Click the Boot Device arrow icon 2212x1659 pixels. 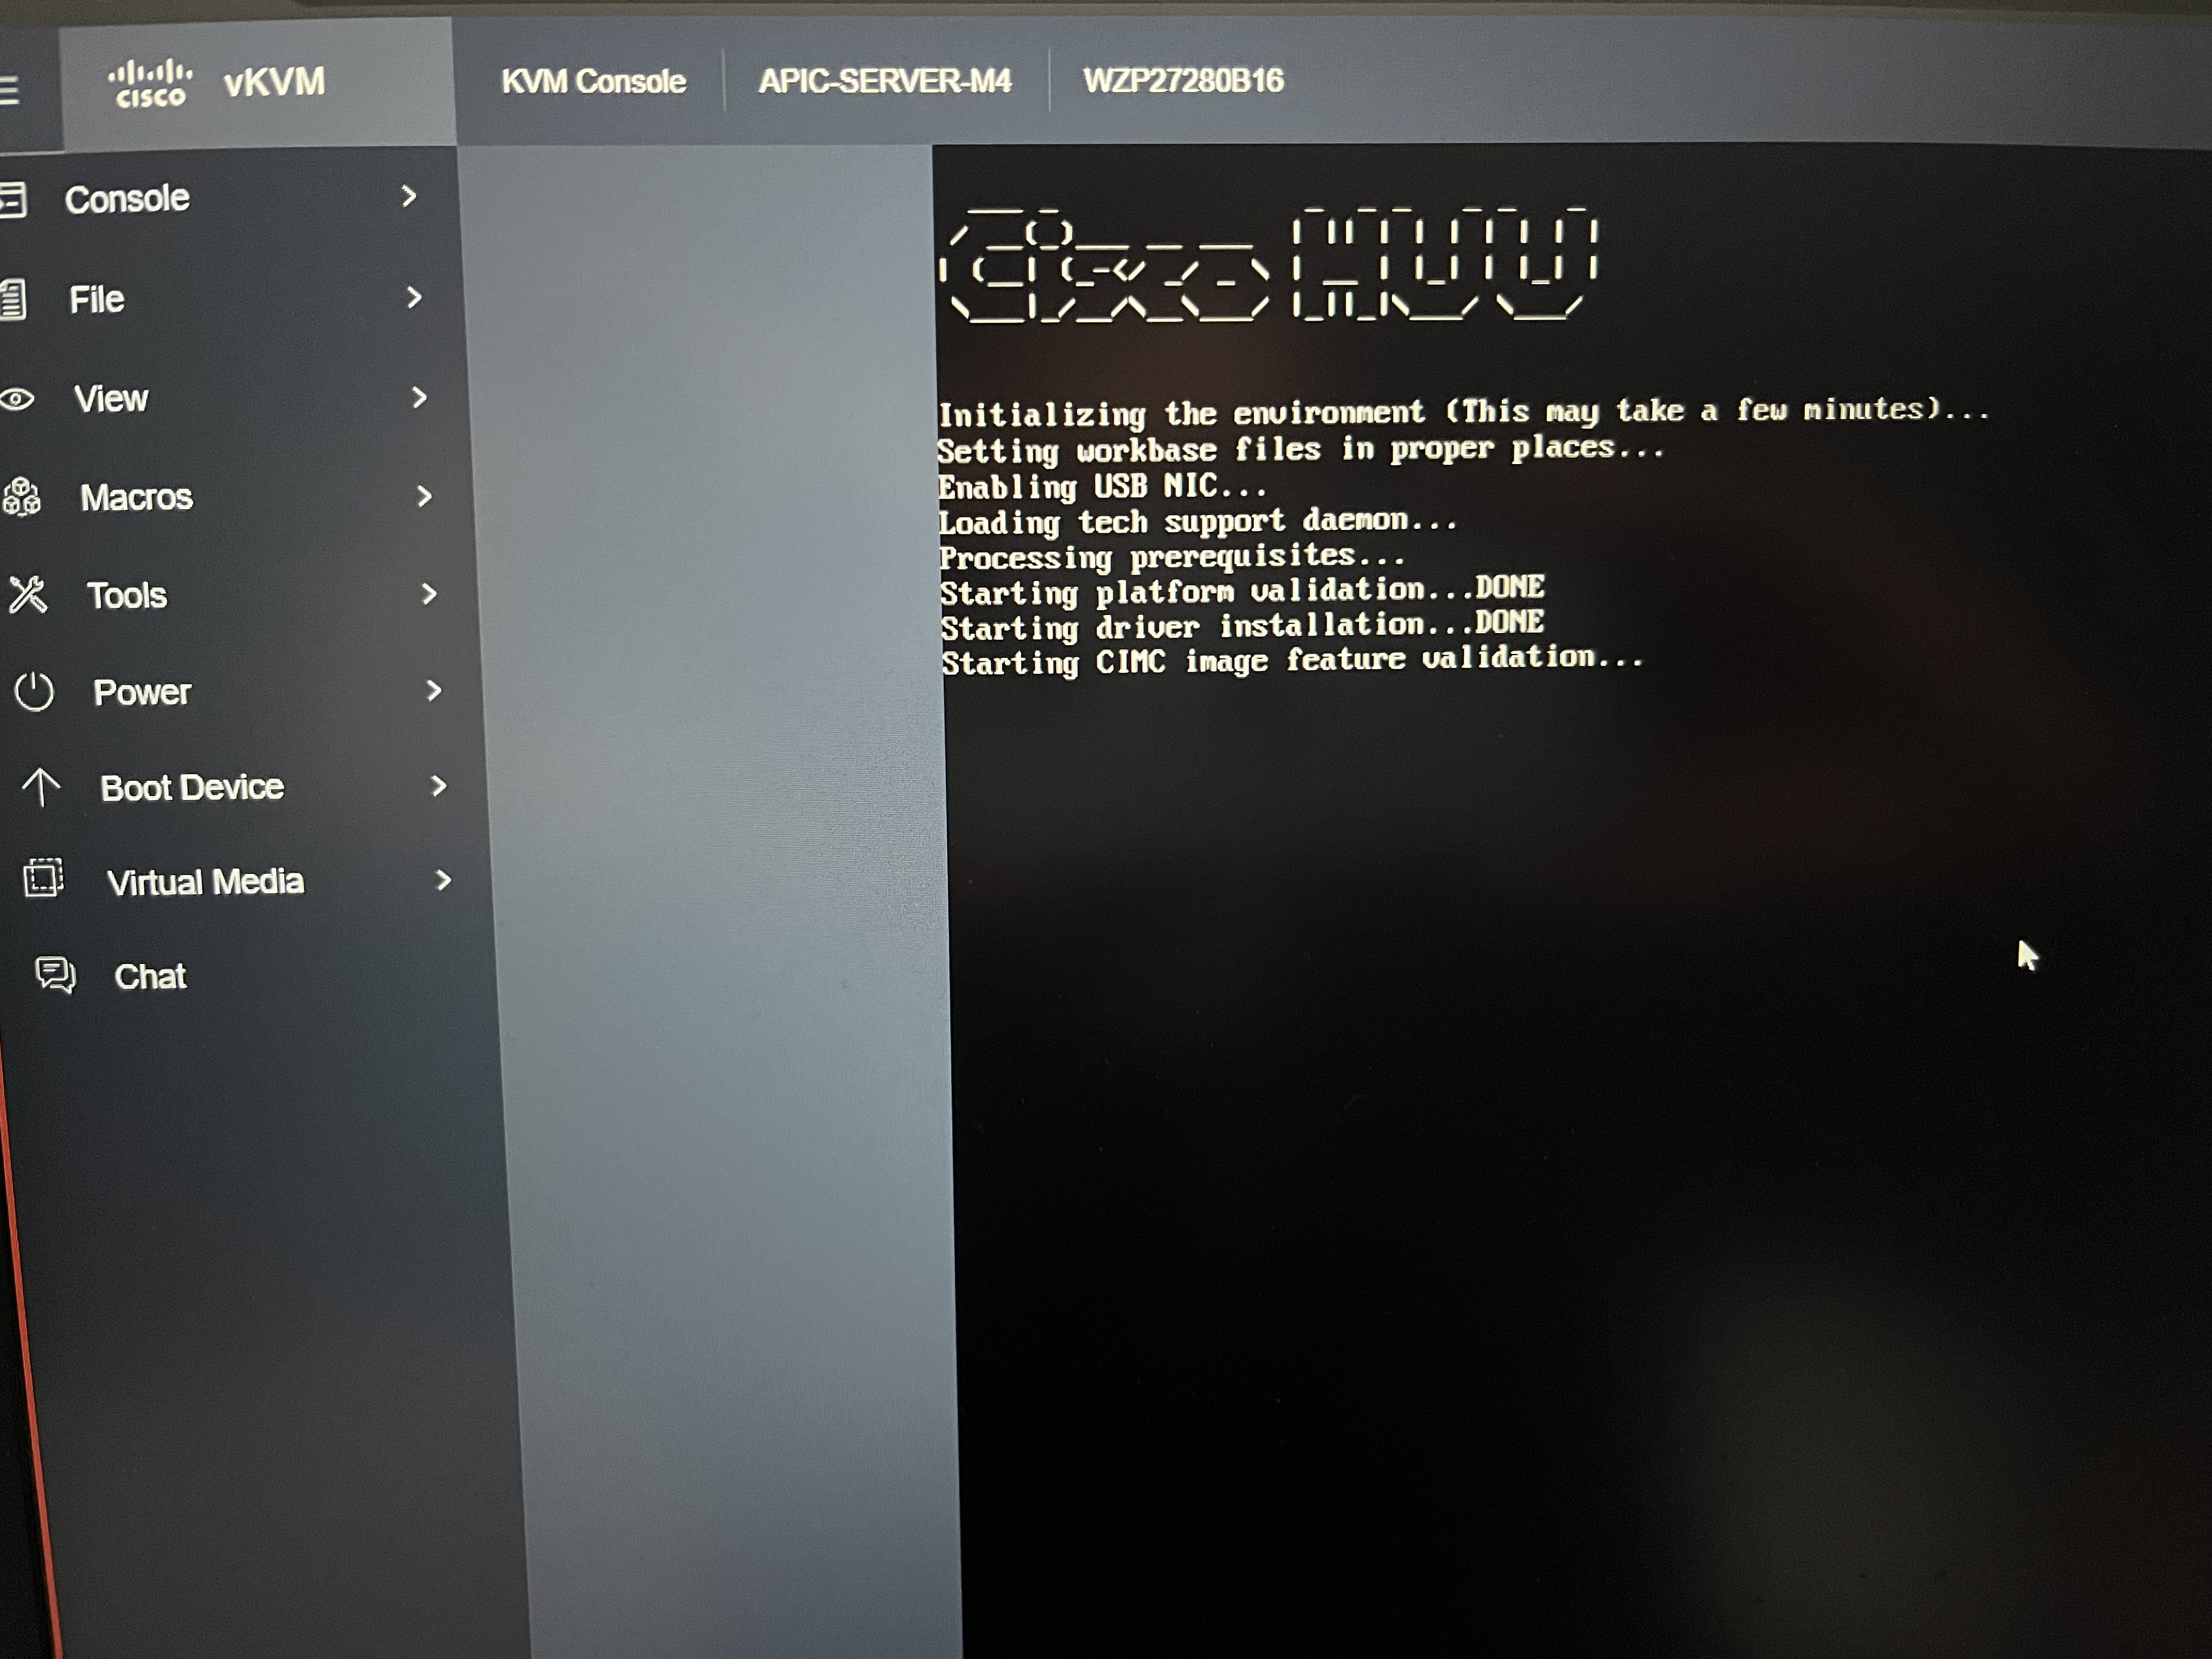[x=41, y=787]
